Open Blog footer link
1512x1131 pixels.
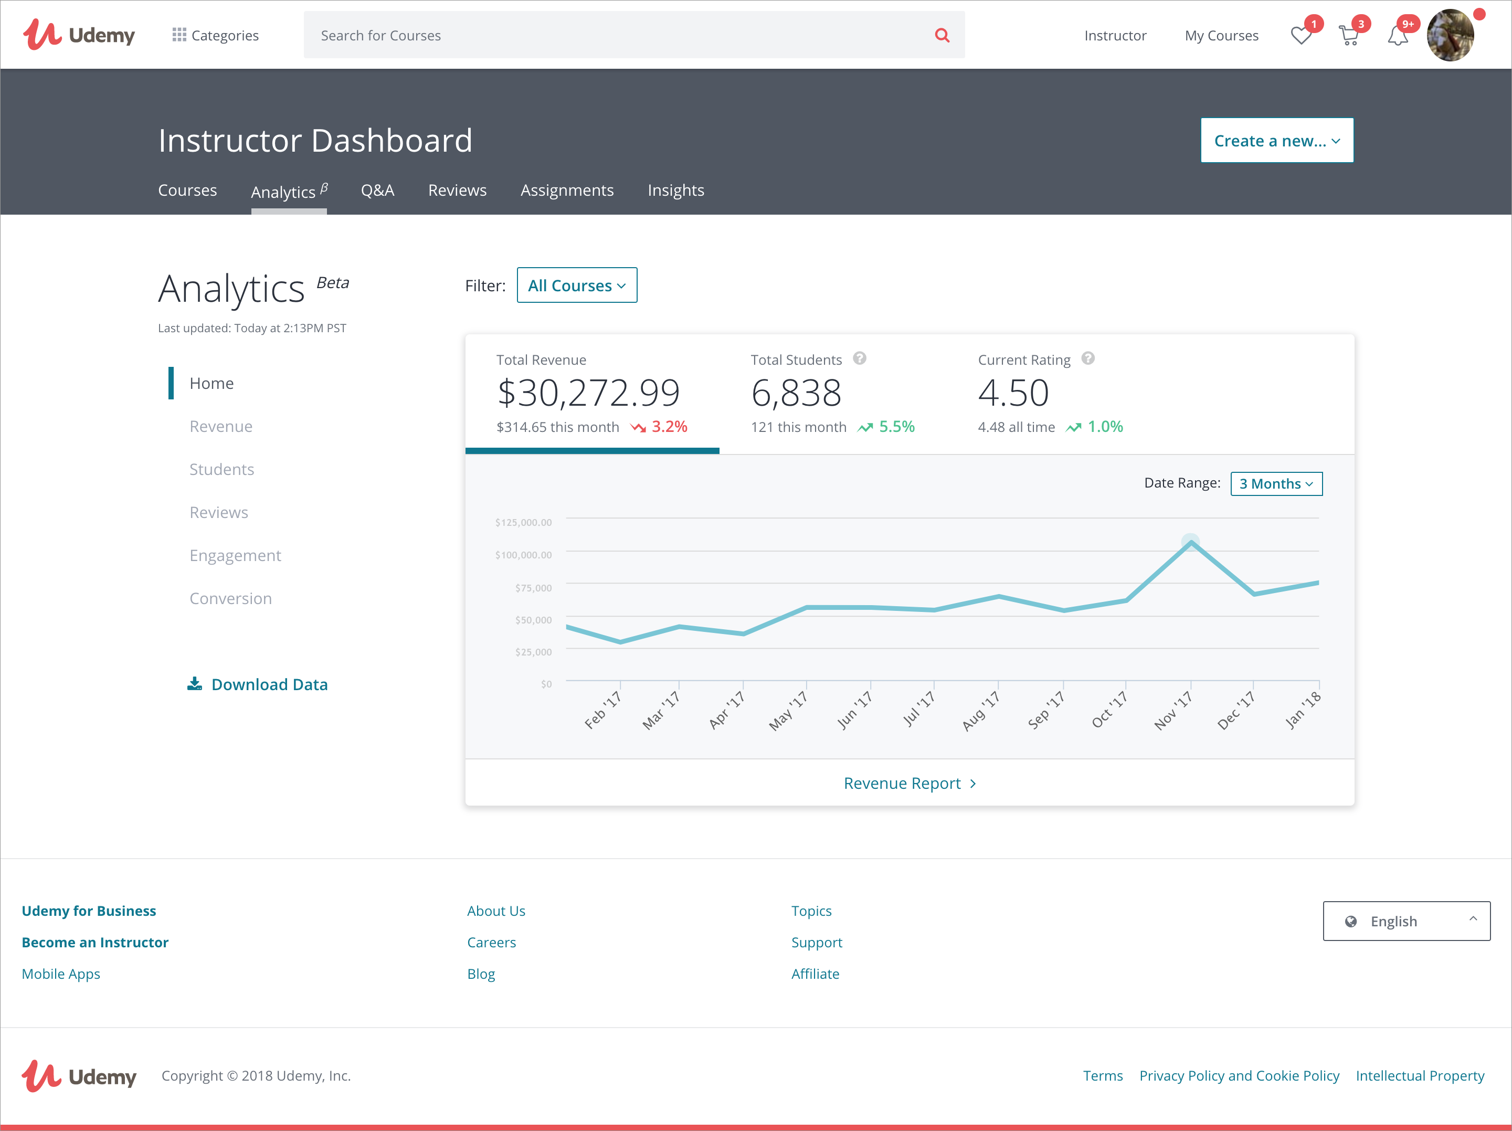click(x=481, y=974)
